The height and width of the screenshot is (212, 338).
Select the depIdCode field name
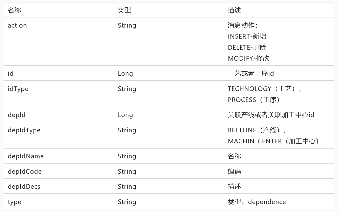point(25,172)
